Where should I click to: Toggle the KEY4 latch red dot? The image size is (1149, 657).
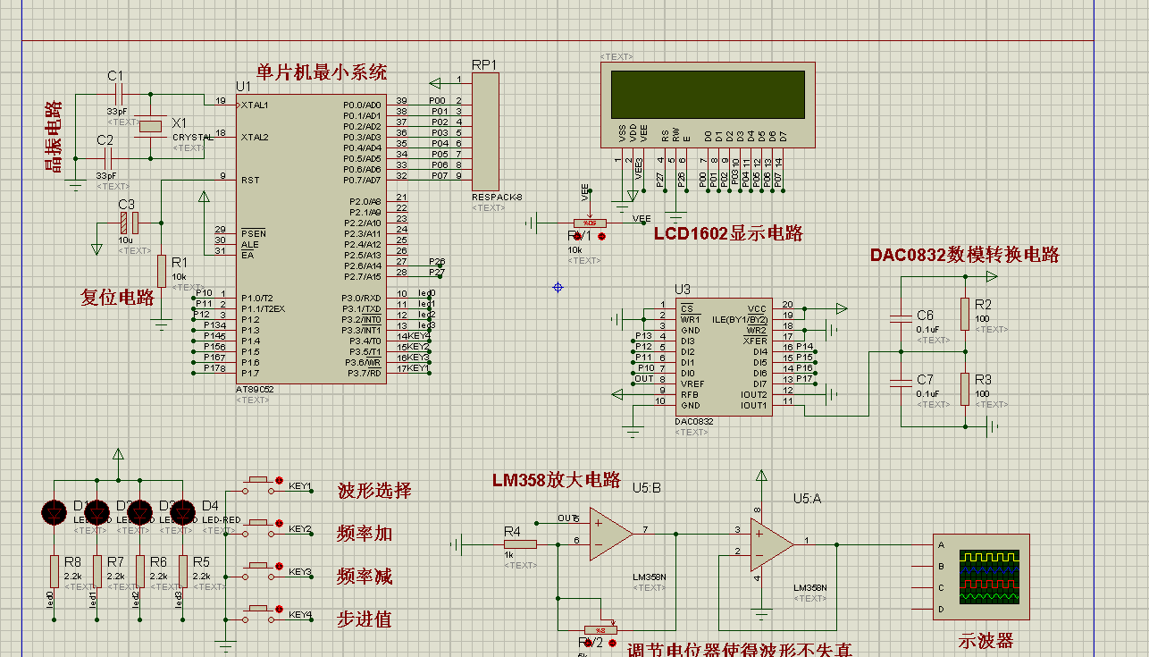pos(280,608)
